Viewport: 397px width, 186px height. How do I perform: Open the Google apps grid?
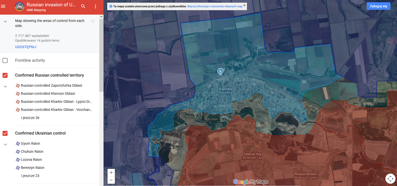(359, 6)
